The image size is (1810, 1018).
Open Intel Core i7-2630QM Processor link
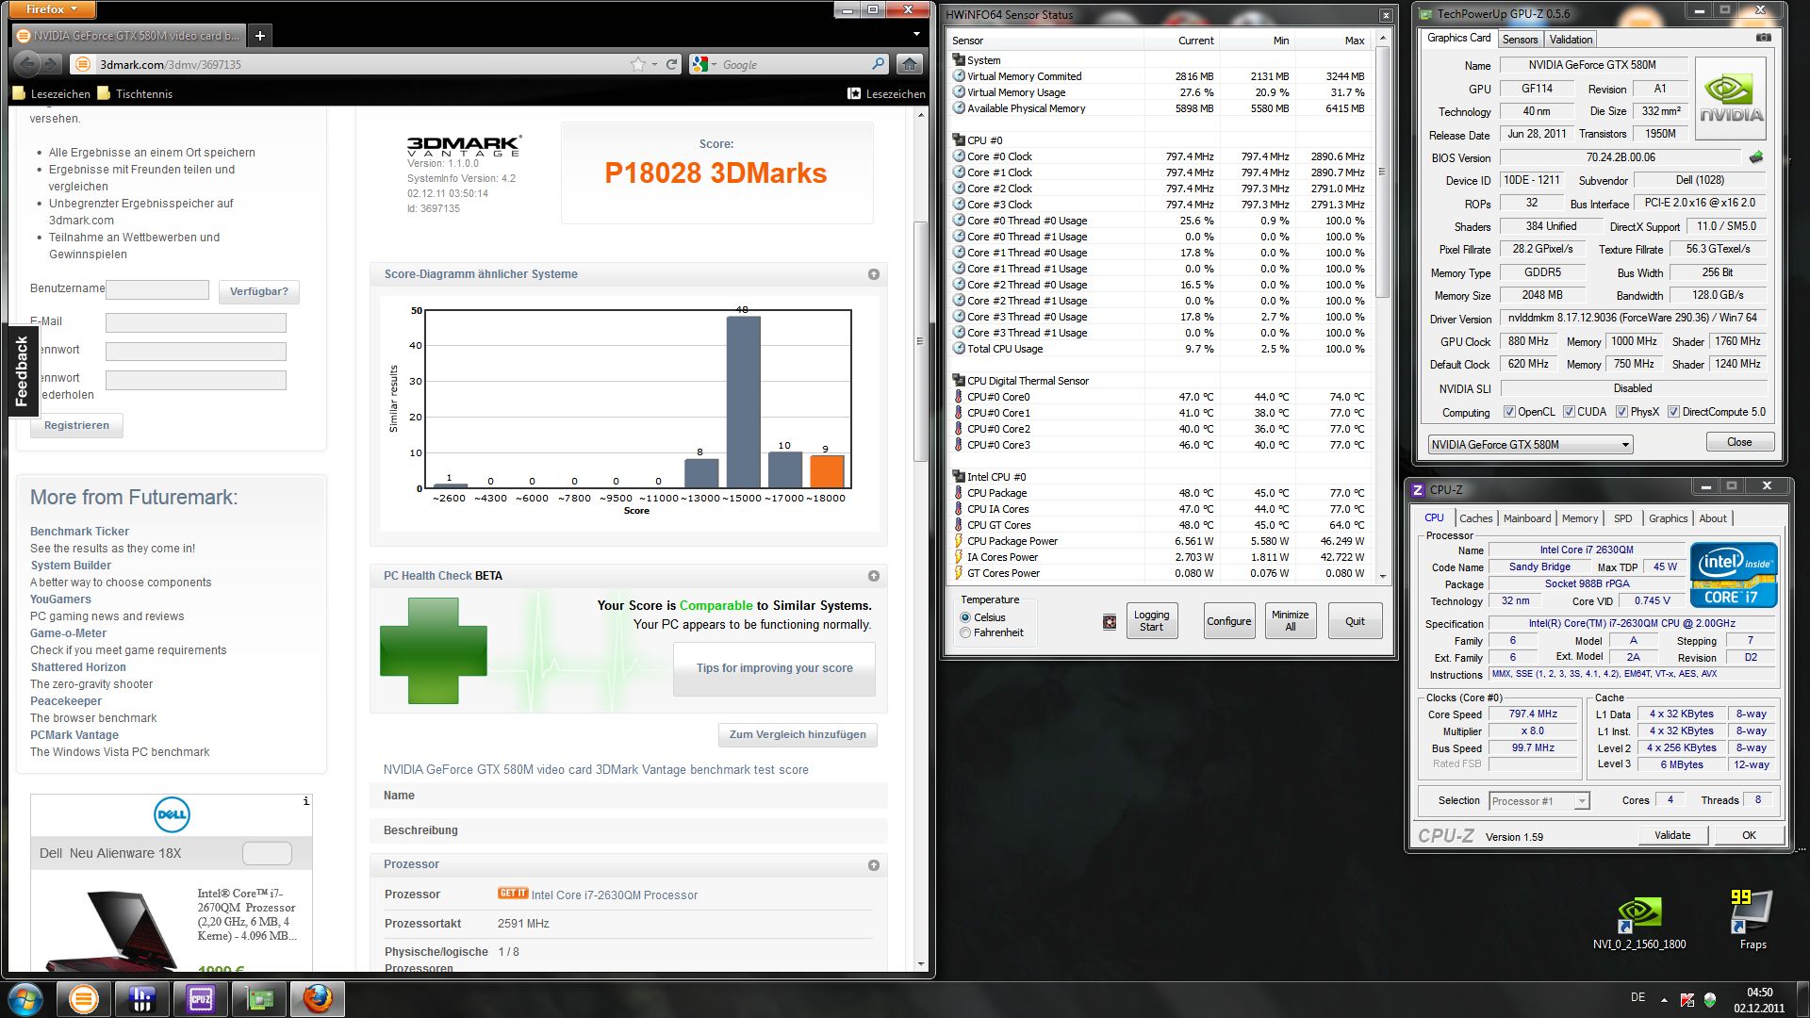click(615, 895)
